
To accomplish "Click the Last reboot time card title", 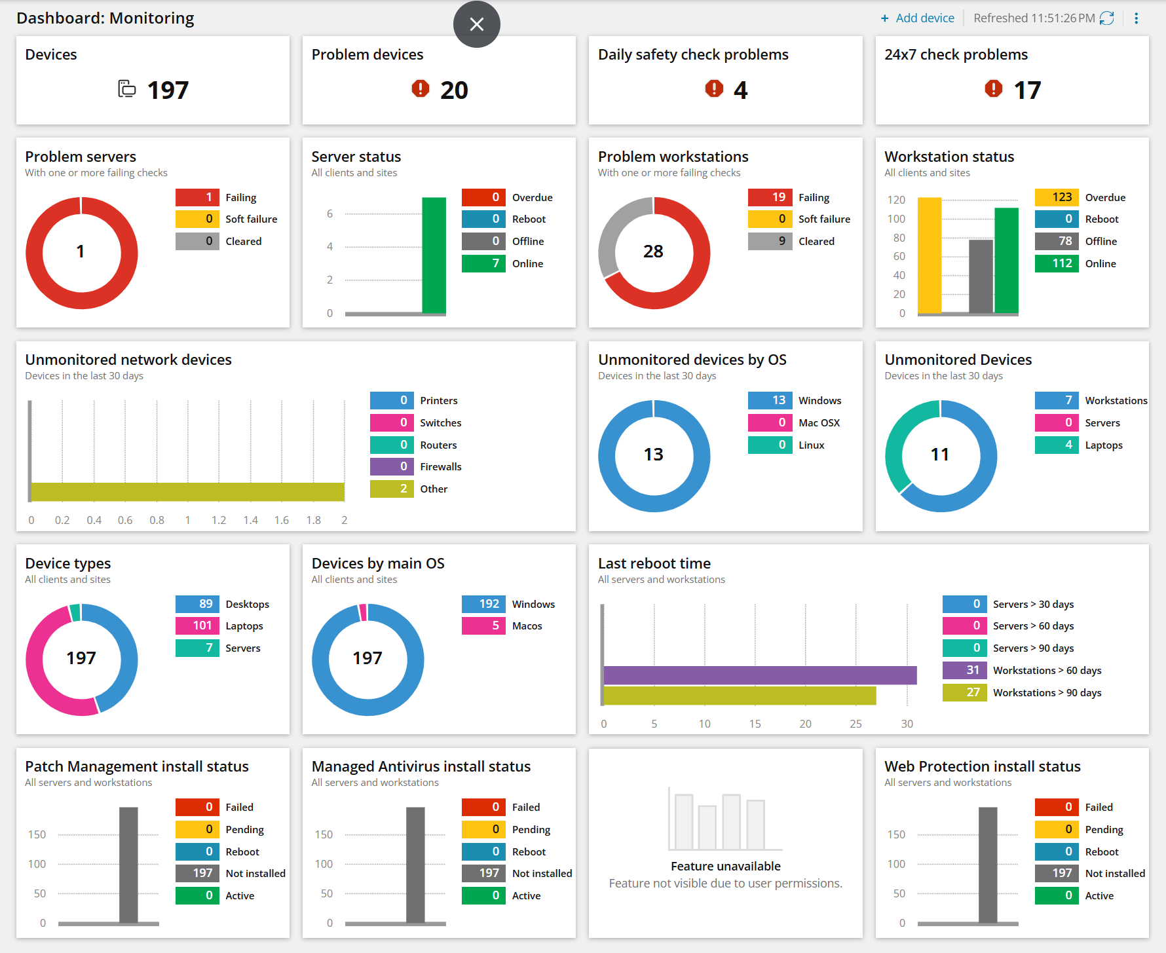I will (x=654, y=563).
